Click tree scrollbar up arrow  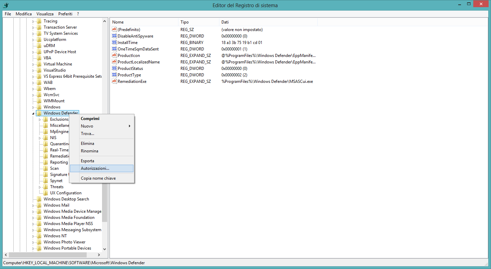click(x=105, y=21)
